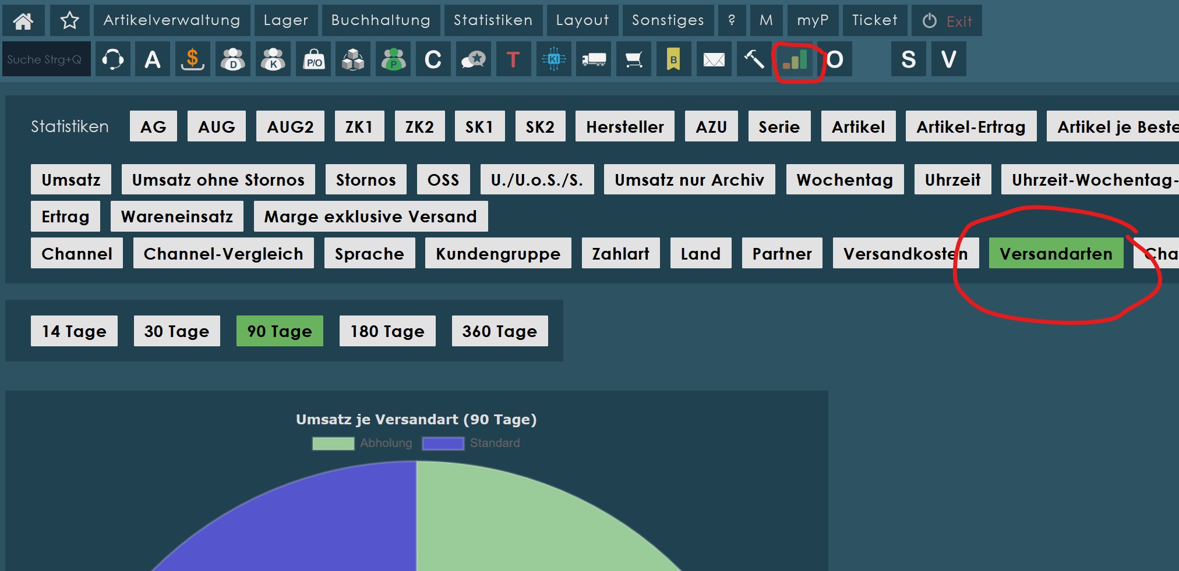This screenshot has height=571, width=1179.
Task: Open the OSS statistic
Action: point(443,179)
